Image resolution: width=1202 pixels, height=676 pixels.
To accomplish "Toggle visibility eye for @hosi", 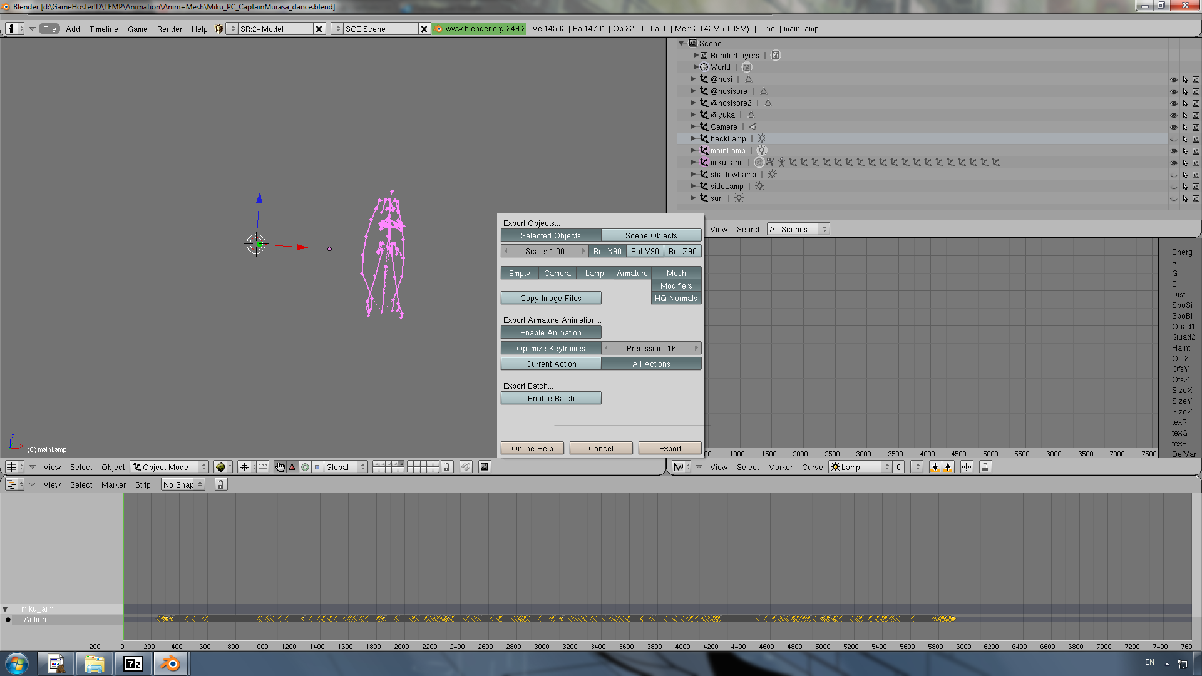I will 1174,79.
